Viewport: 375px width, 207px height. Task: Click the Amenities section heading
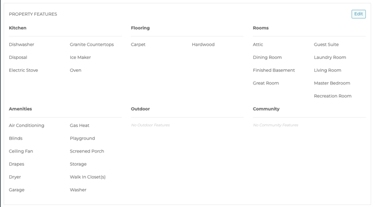[20, 109]
